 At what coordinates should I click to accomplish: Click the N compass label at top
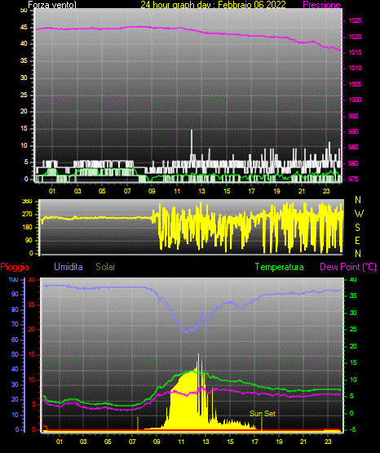coord(358,200)
